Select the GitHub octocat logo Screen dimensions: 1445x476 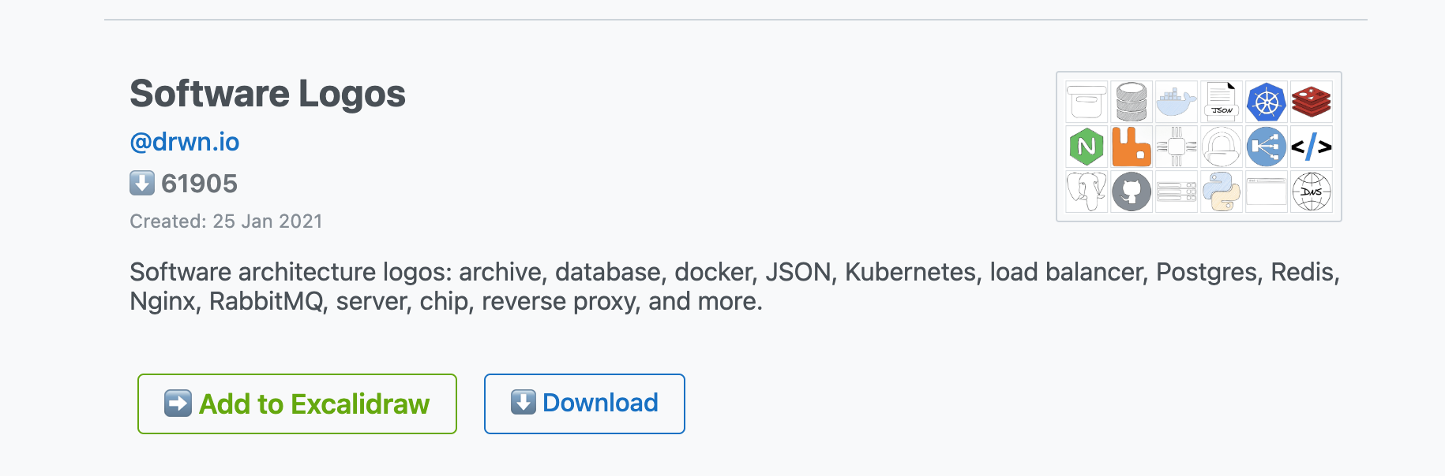coord(1132,192)
